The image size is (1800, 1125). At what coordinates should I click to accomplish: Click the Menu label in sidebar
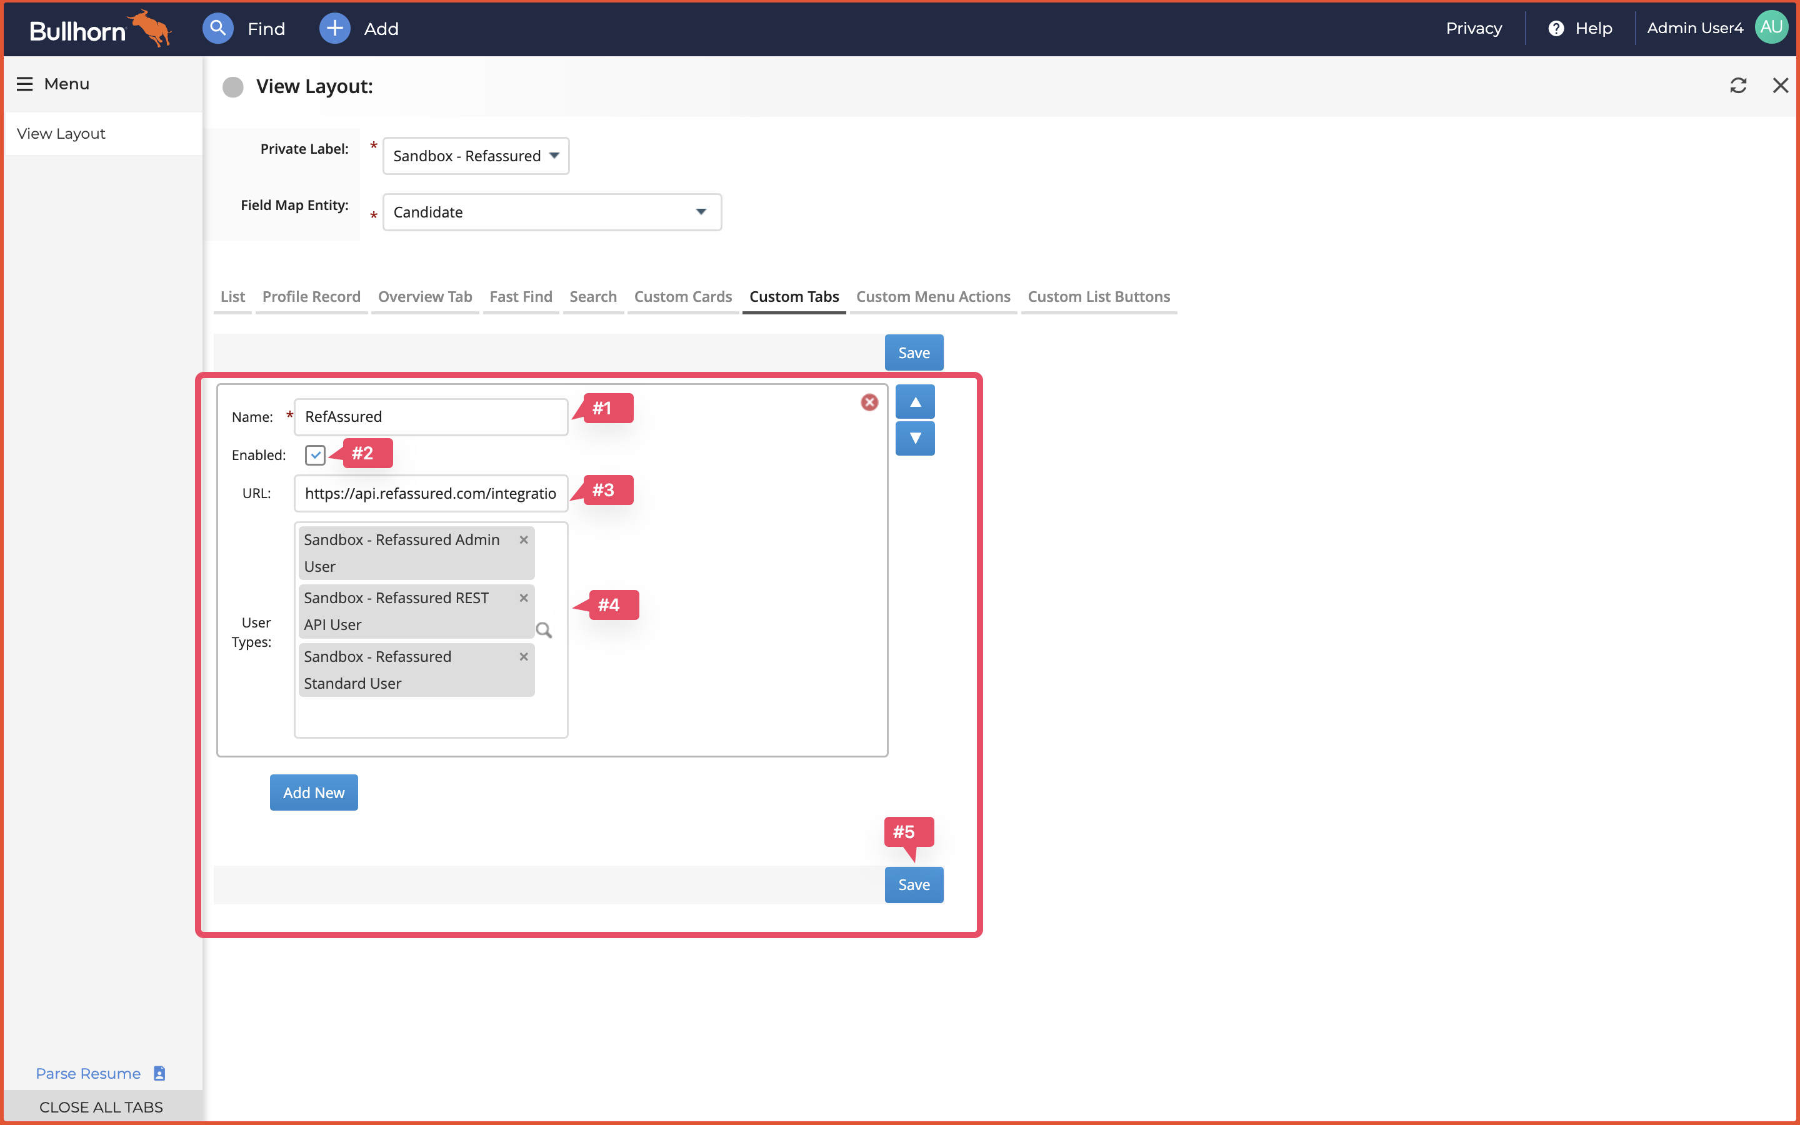[66, 84]
